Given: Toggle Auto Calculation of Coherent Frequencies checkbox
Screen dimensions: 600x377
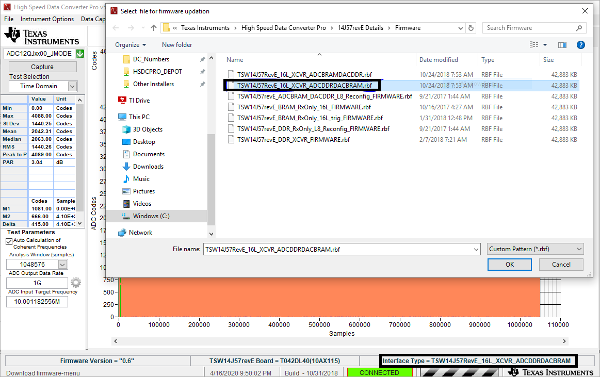Looking at the screenshot, I should point(9,241).
